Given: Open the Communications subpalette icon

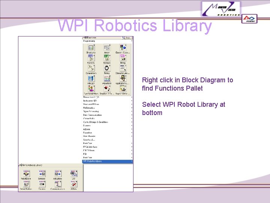Looking at the screenshot, I should point(58,184).
